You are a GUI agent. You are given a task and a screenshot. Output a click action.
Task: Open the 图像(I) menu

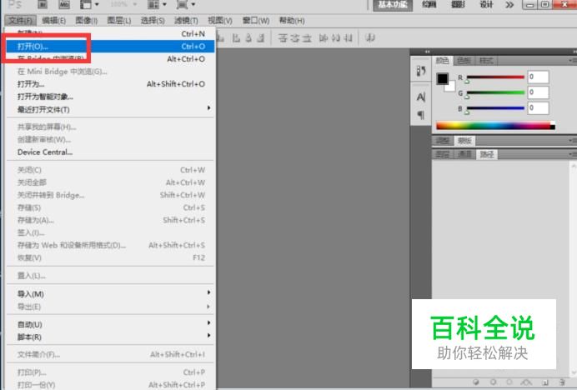(x=87, y=21)
